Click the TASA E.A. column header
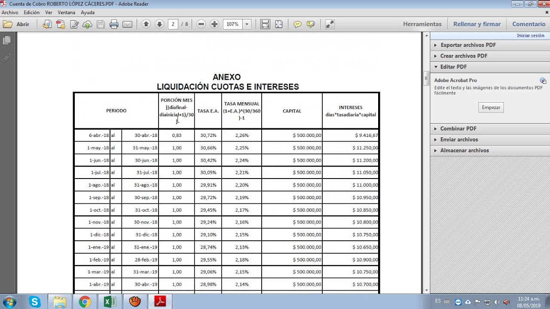550x309 pixels. [x=208, y=111]
